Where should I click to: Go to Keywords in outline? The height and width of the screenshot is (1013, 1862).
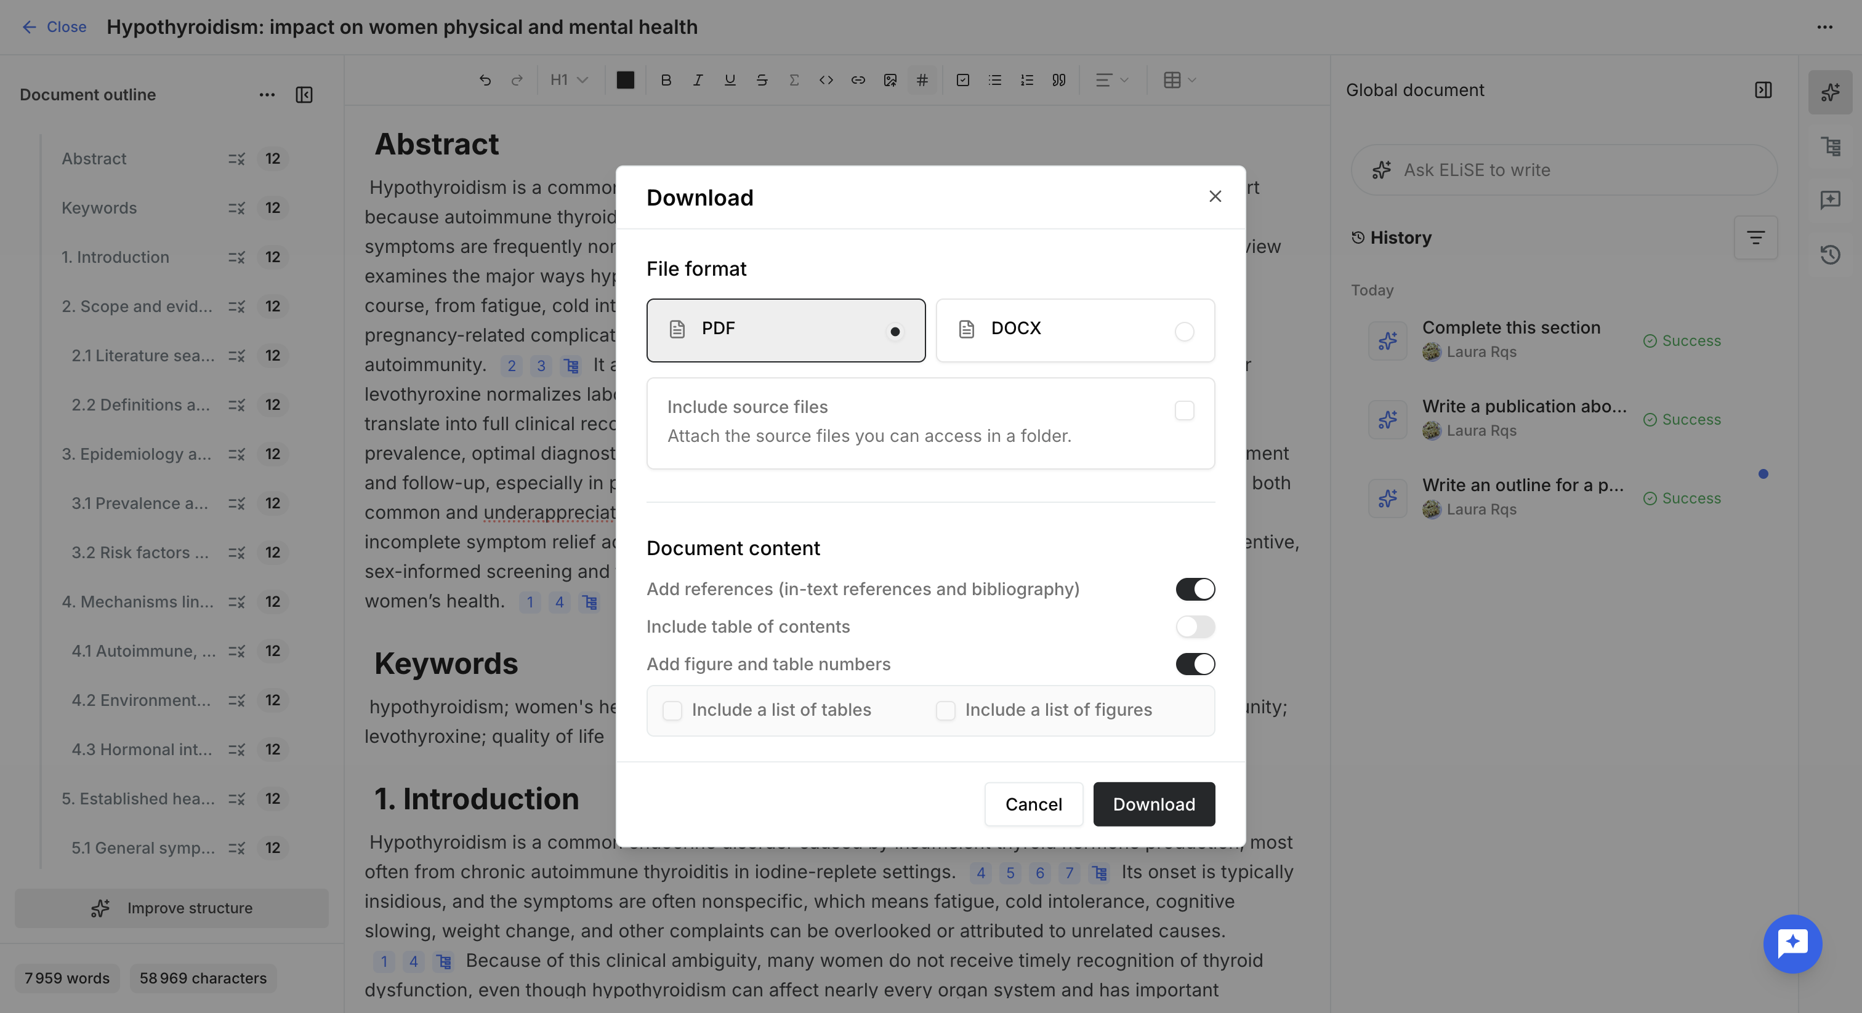point(99,208)
